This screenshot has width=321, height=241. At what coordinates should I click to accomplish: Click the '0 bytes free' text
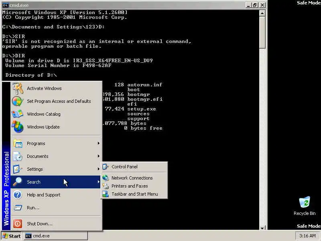tap(143, 128)
